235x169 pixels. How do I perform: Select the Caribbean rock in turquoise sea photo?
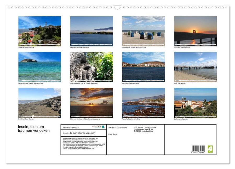[x=39, y=67]
